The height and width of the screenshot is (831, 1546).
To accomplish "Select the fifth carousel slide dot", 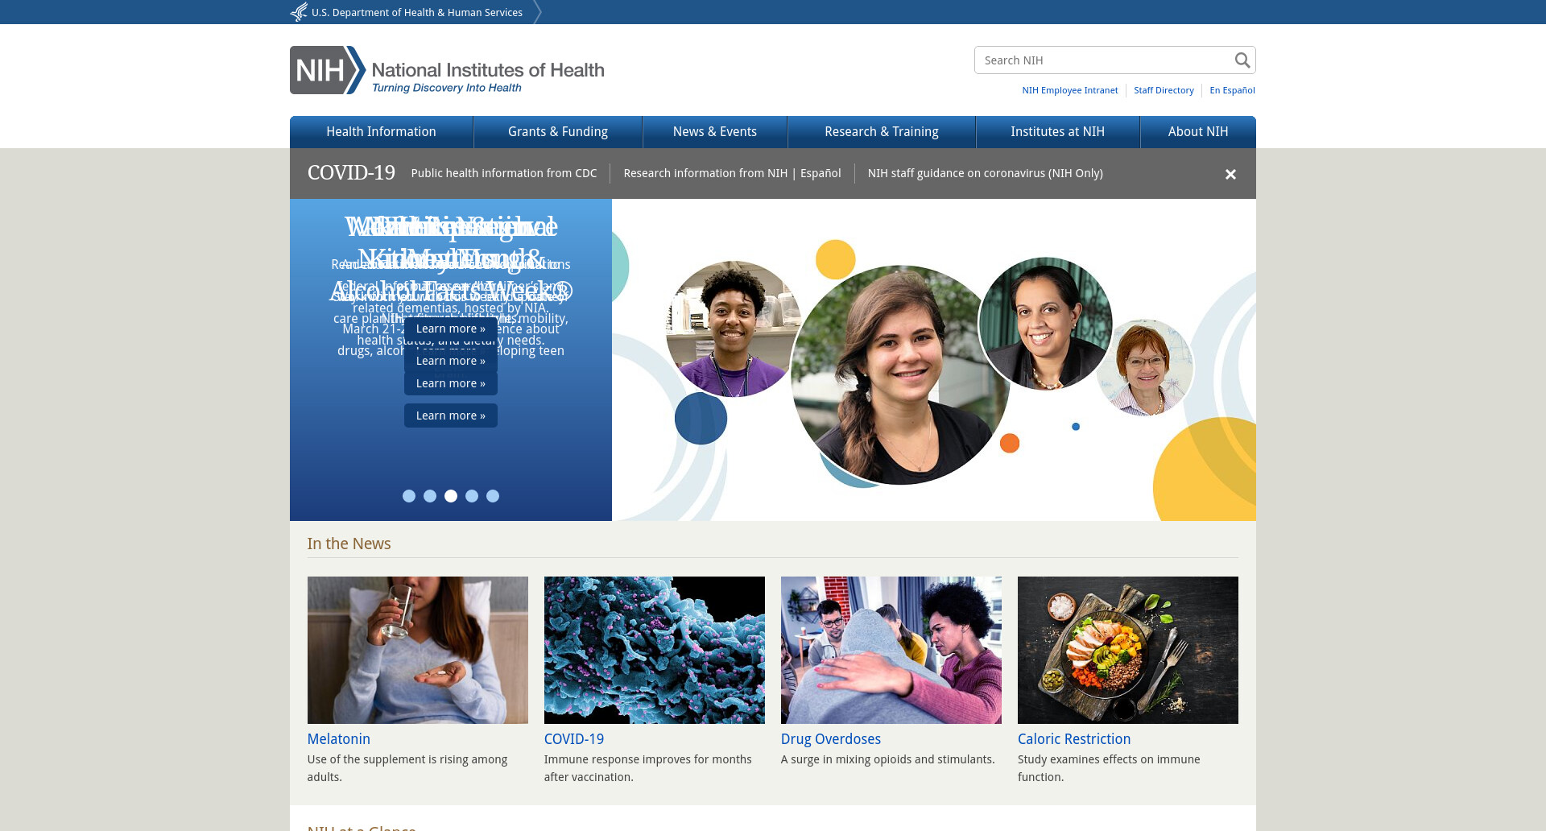I will [x=493, y=496].
